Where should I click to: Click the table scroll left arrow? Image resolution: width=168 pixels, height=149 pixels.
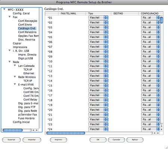click(155, 133)
